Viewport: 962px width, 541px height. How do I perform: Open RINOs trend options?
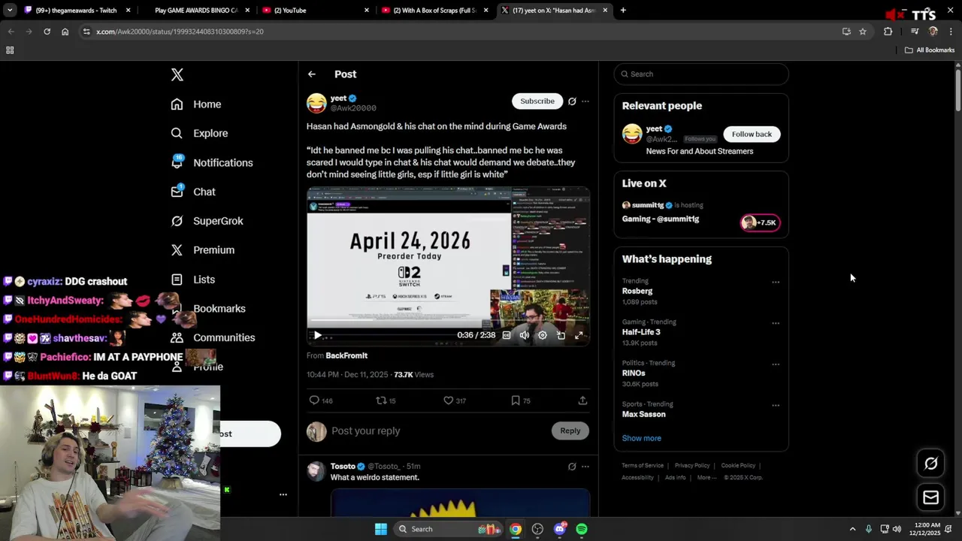pyautogui.click(x=776, y=364)
